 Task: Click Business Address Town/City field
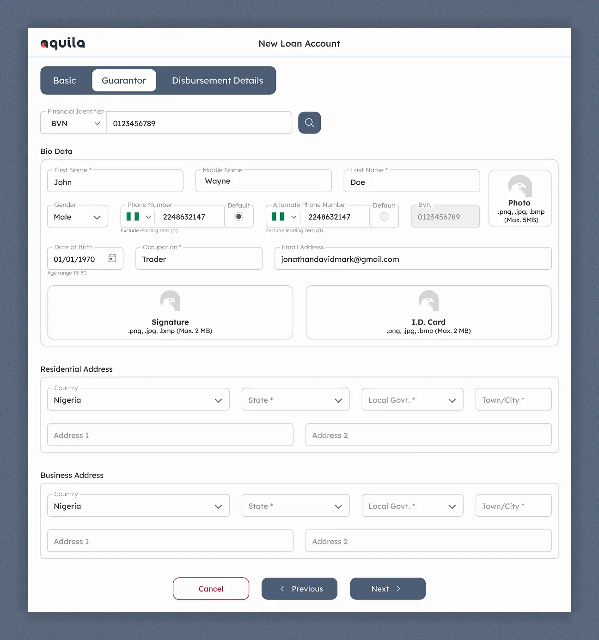[513, 506]
